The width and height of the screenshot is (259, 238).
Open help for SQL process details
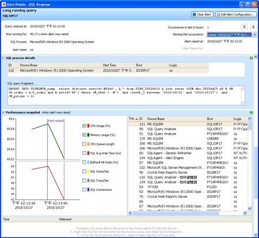(x=251, y=58)
